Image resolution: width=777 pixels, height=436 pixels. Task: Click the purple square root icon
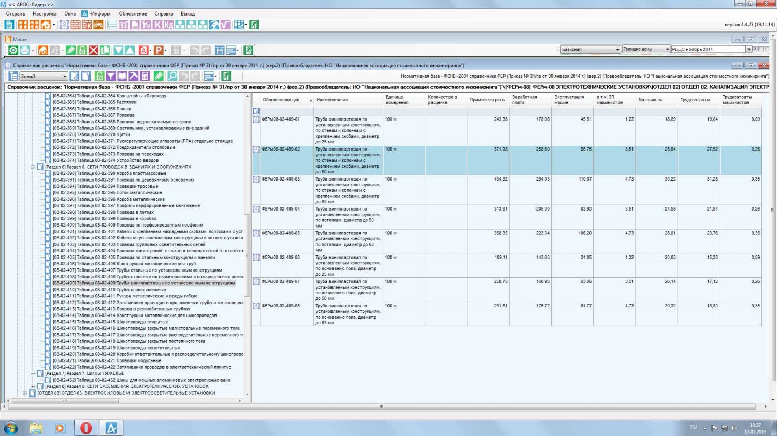pos(225,25)
